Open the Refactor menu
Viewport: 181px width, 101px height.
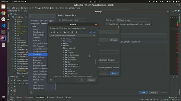point(45,8)
